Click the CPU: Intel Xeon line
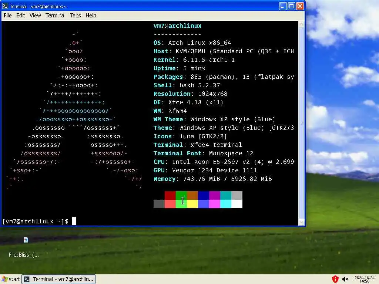379x284 pixels. [x=224, y=162]
